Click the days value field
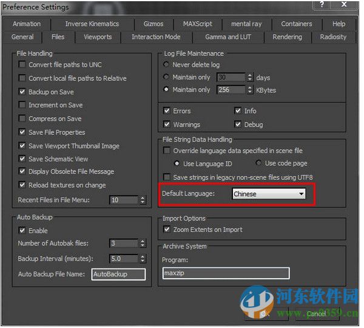The width and height of the screenshot is (364, 328). tap(231, 77)
